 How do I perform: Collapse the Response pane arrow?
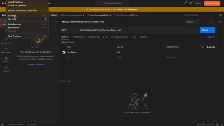pos(214,81)
